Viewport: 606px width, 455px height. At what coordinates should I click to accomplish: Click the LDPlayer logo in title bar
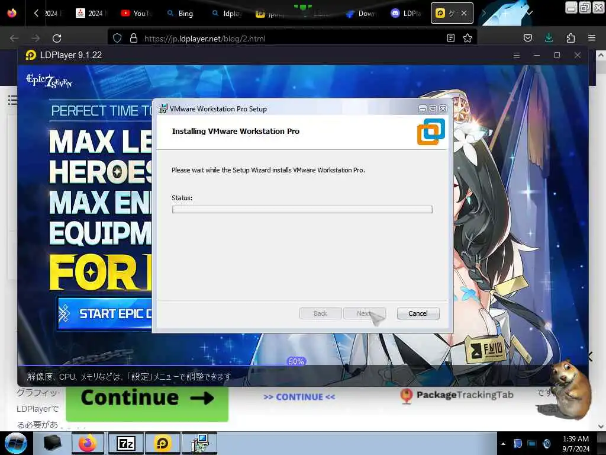pyautogui.click(x=31, y=55)
